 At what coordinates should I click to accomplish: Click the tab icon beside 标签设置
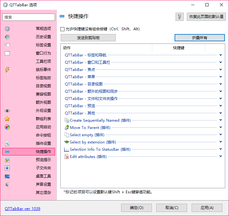click(7, 45)
